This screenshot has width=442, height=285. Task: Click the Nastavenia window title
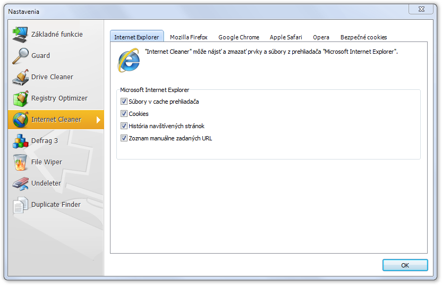pos(24,12)
